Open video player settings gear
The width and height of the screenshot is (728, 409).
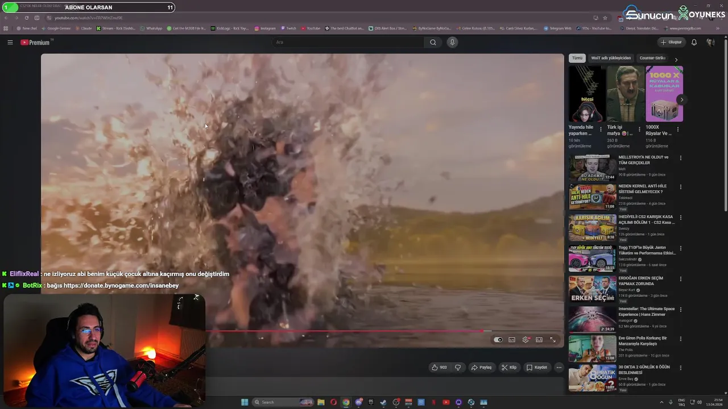[526, 340]
